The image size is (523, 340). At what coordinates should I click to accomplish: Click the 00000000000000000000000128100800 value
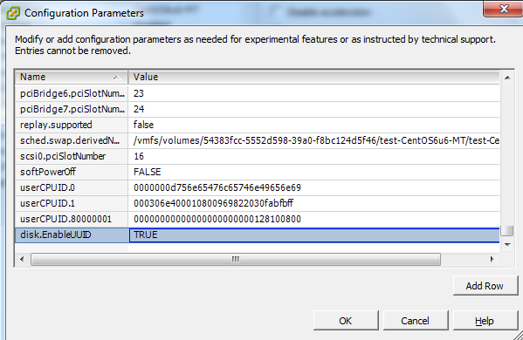point(313,219)
